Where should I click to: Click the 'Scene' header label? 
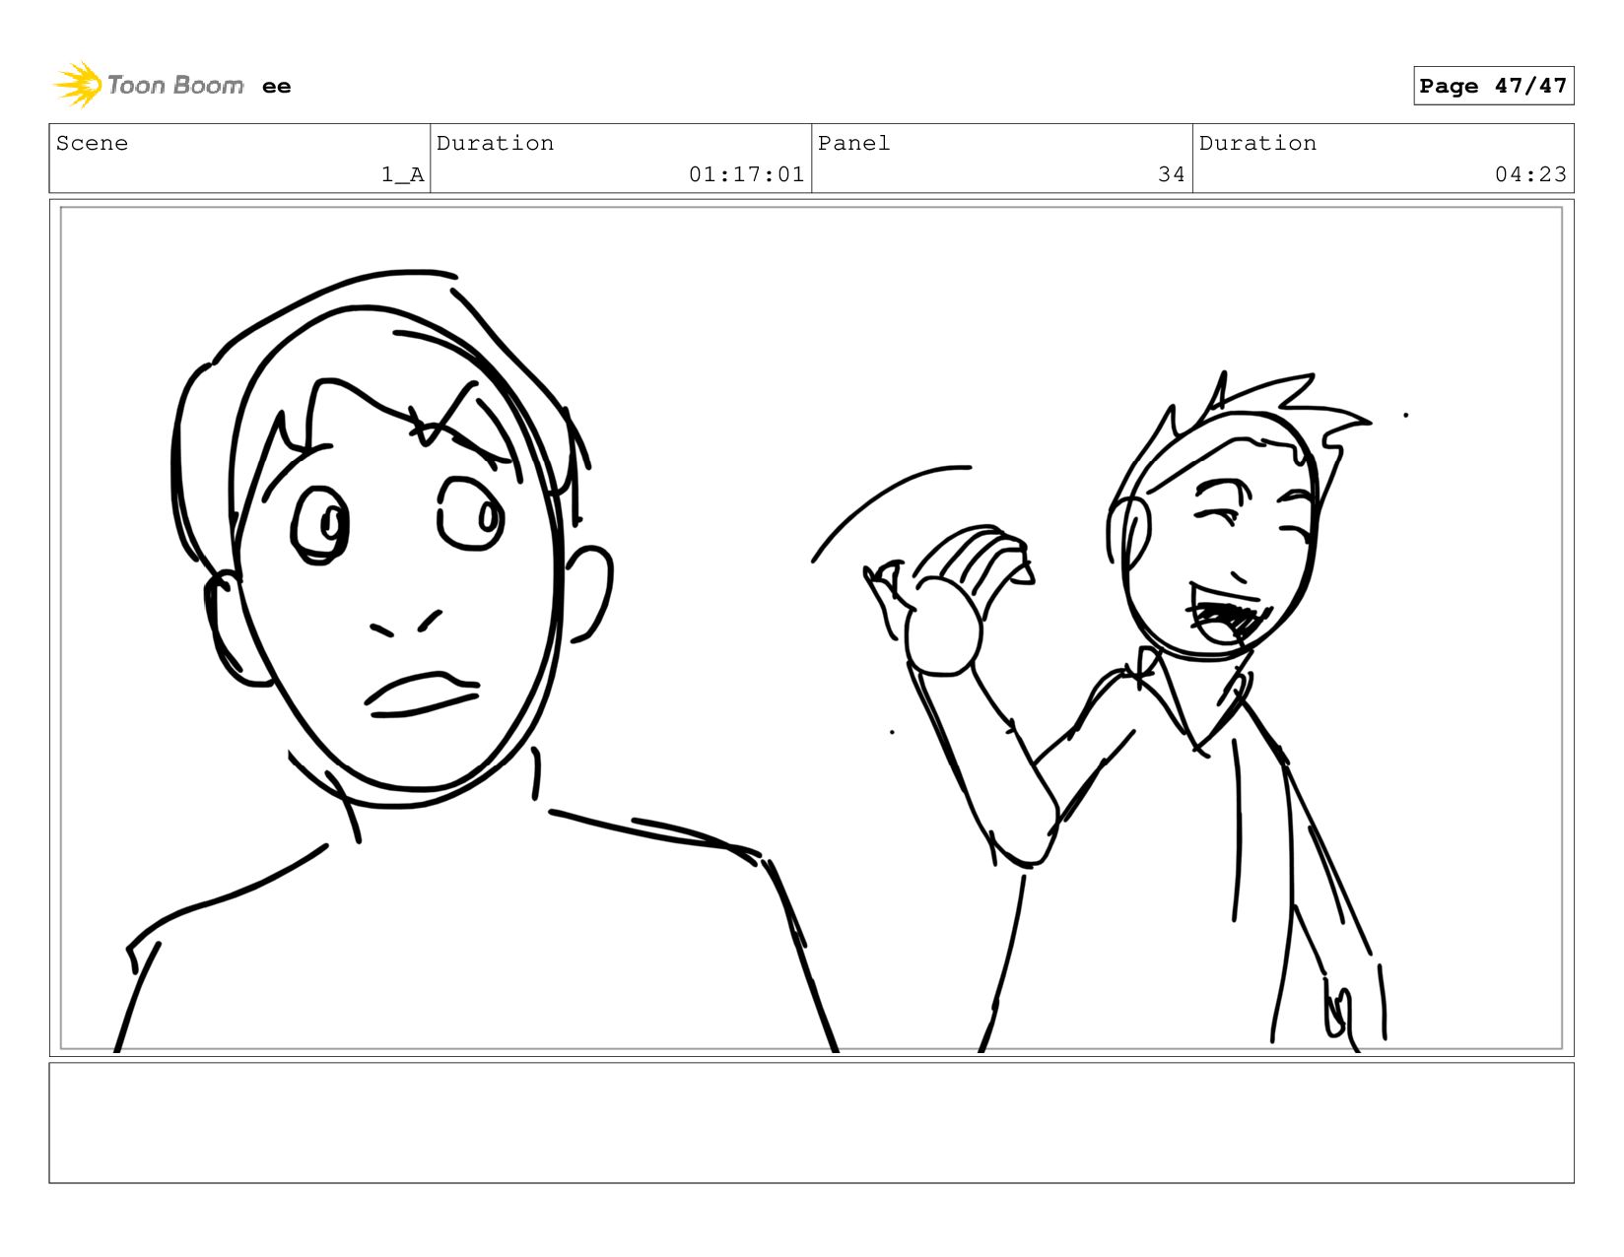[x=92, y=143]
